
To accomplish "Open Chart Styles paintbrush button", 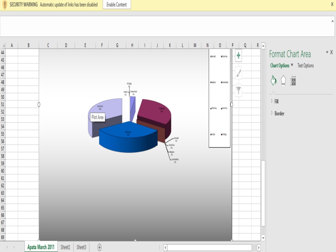I will pyautogui.click(x=239, y=73).
